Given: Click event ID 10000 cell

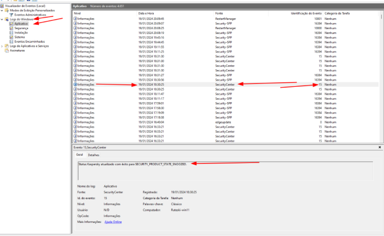Looking at the screenshot, I should pos(318,28).
